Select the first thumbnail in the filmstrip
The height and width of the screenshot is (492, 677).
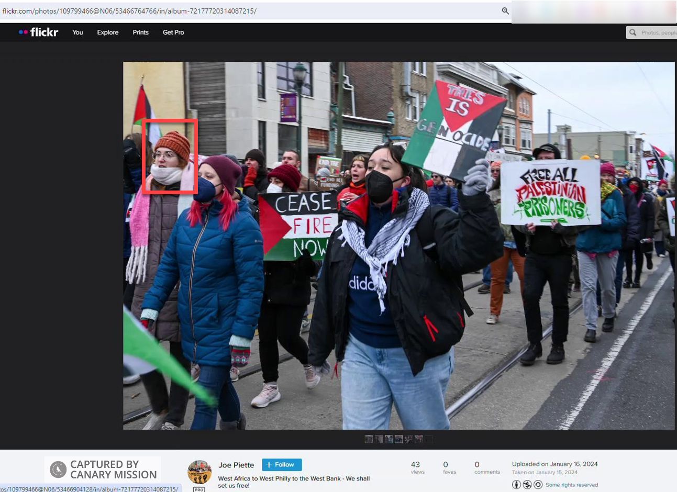click(x=368, y=439)
